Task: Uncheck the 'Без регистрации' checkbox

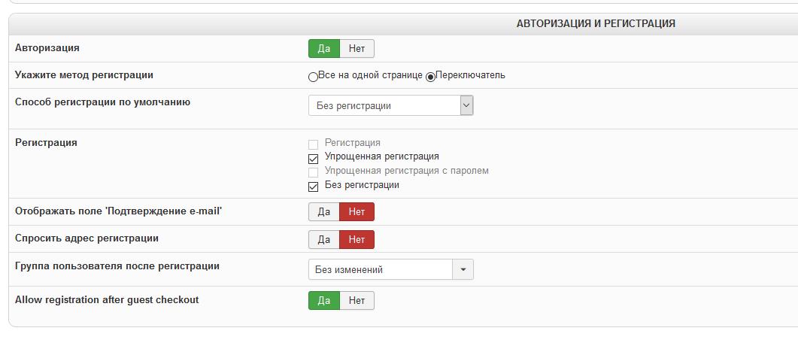Action: point(314,187)
